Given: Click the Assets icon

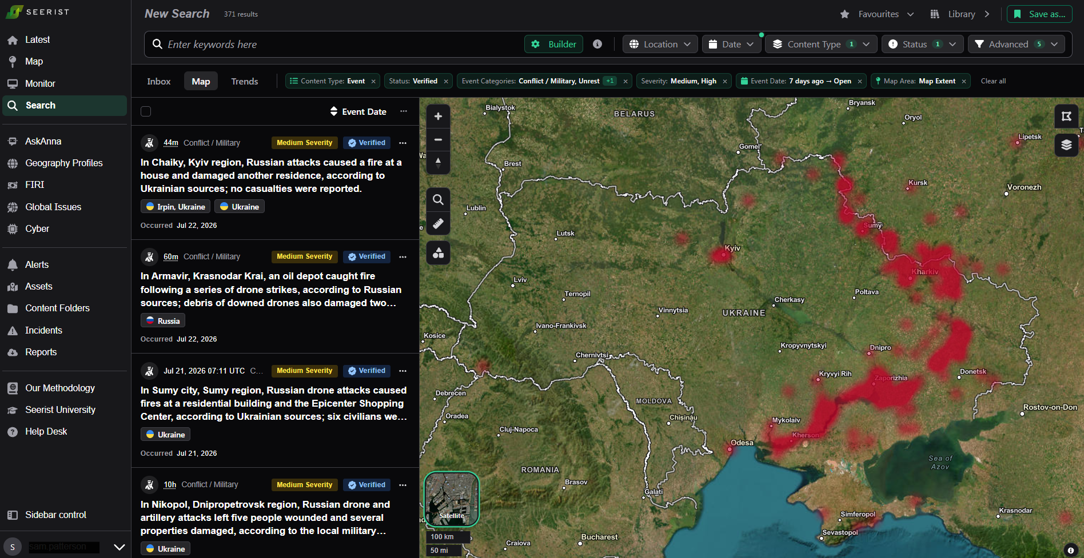Looking at the screenshot, I should pos(13,287).
